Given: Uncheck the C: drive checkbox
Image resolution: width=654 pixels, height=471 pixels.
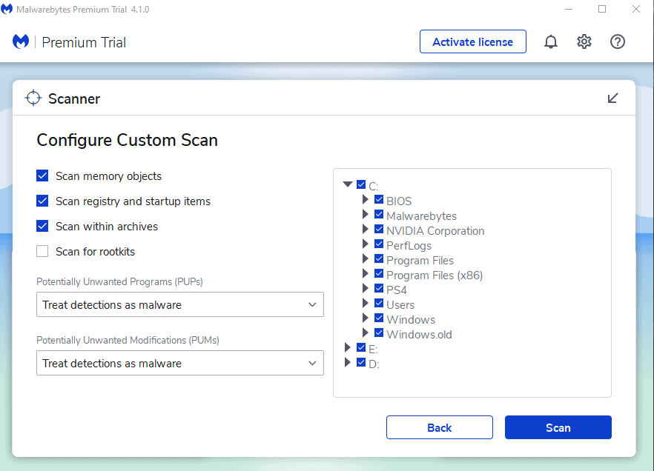Looking at the screenshot, I should (361, 184).
